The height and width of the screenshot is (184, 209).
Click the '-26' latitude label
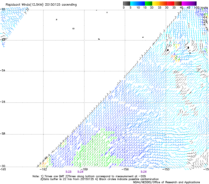[3, 102]
